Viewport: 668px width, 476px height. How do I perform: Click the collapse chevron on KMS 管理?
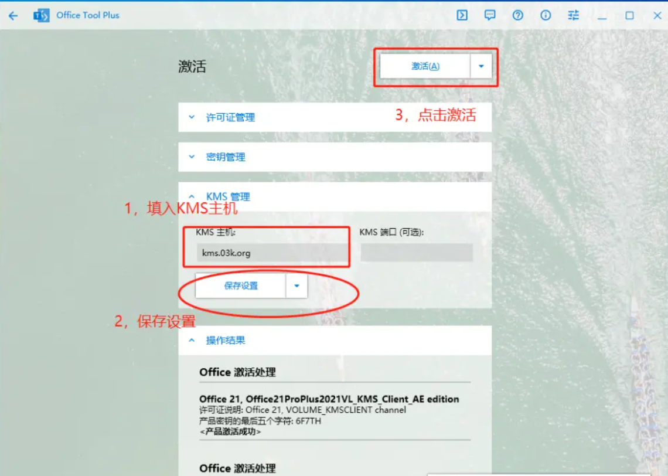(192, 196)
